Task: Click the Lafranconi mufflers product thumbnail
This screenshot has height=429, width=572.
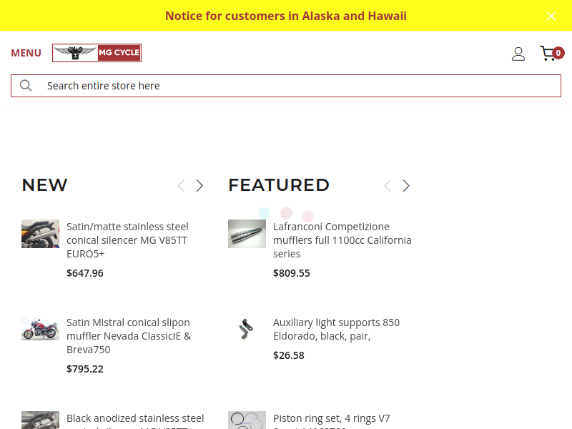Action: [x=247, y=234]
